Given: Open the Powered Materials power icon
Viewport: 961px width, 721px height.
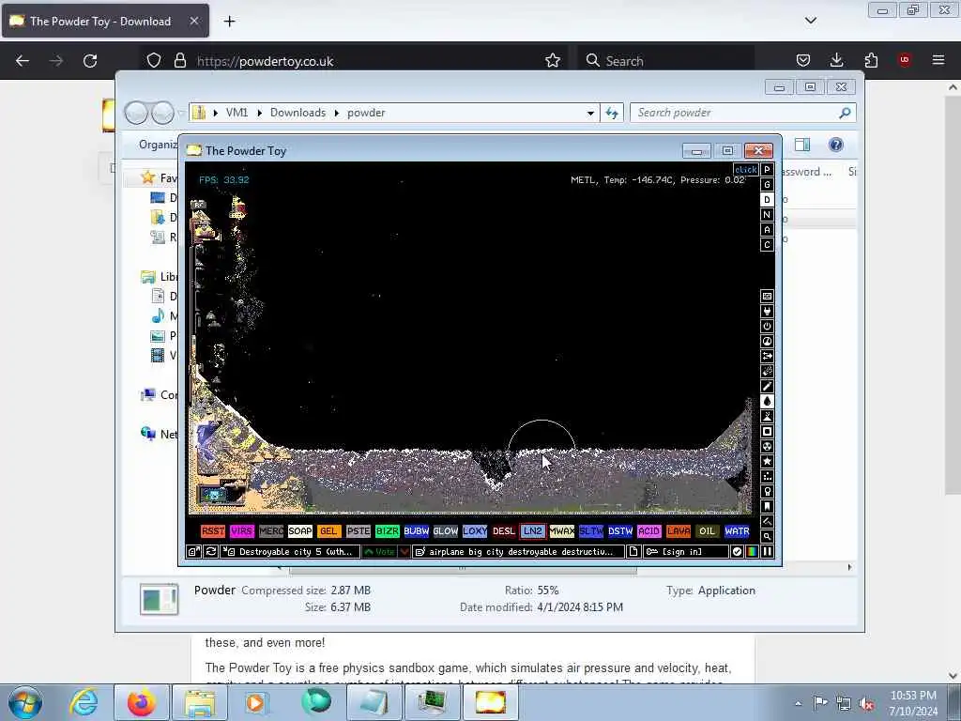Looking at the screenshot, I should coord(767,326).
